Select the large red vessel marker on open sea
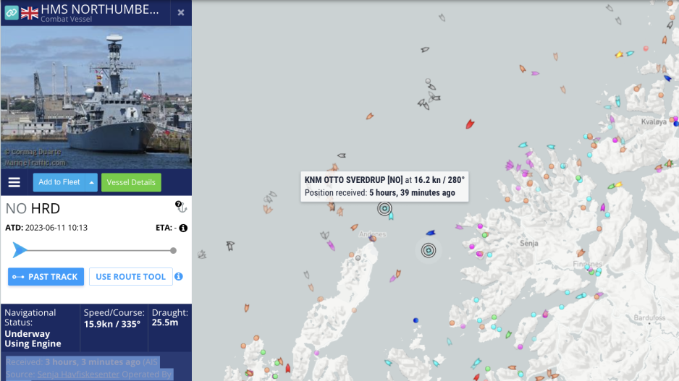 tap(470, 124)
